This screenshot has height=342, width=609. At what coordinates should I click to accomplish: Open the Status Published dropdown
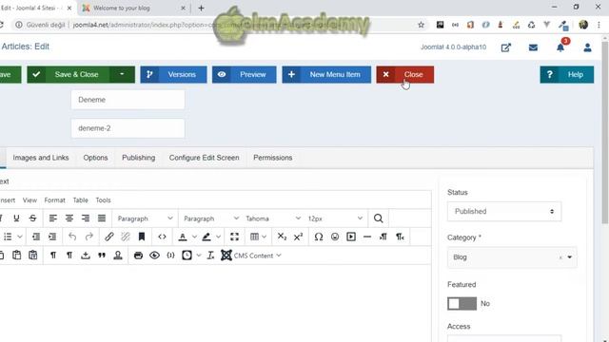click(504, 211)
